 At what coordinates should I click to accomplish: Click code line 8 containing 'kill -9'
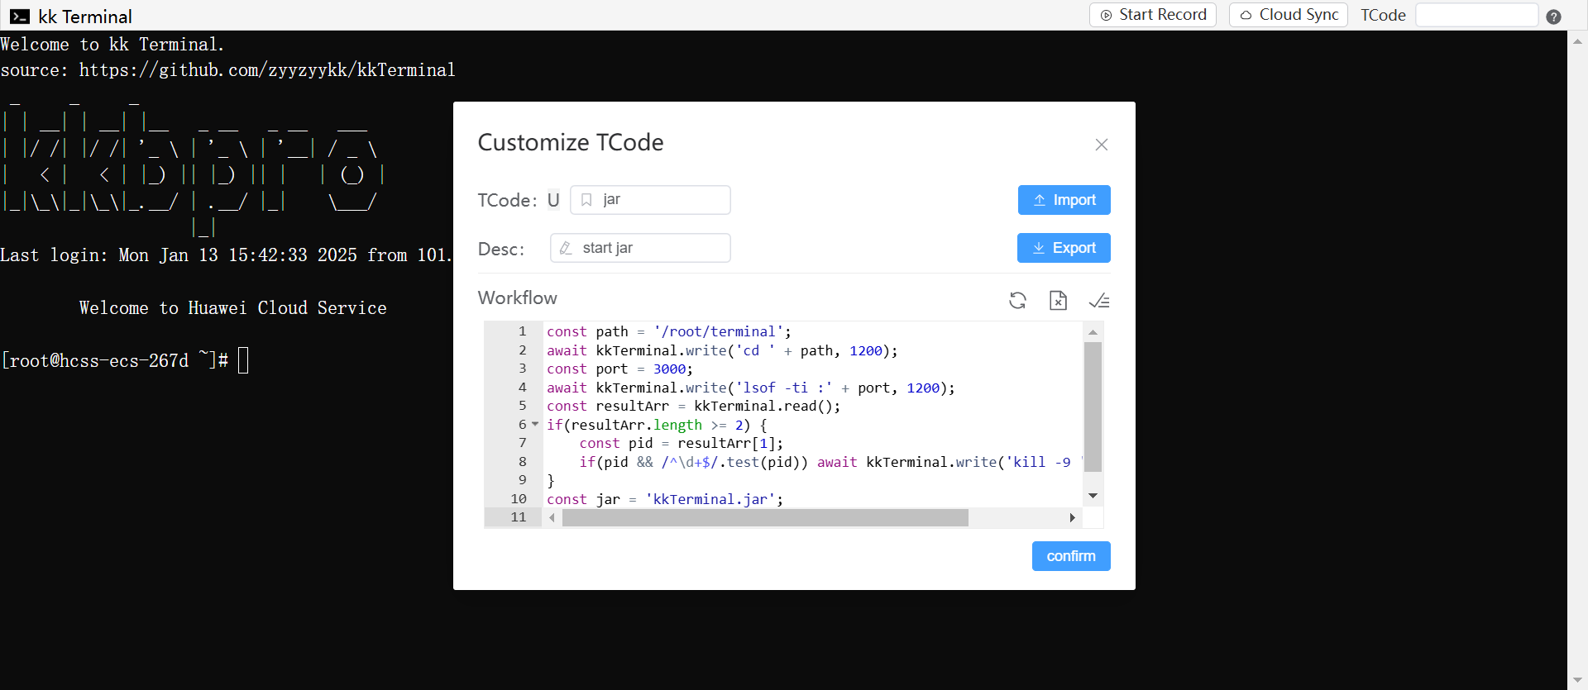coord(831,463)
